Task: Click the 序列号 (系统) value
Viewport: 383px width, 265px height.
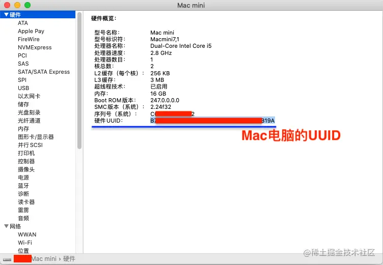Action: point(173,114)
